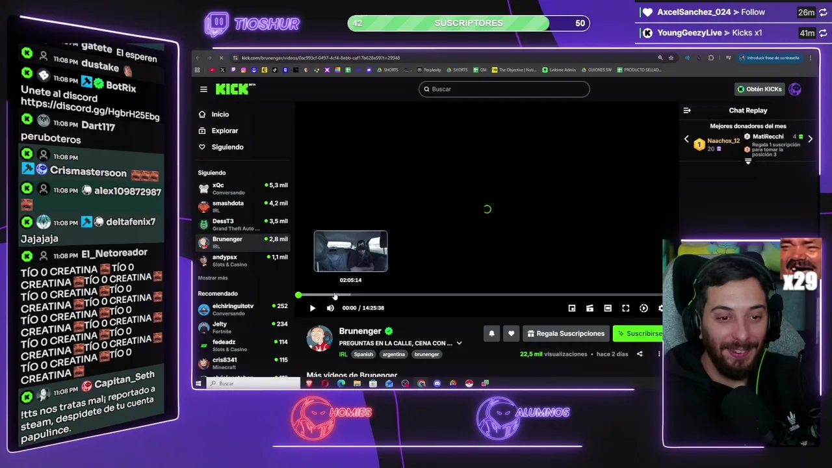
Task: Expand Mostrar más in followed list
Action: 213,278
